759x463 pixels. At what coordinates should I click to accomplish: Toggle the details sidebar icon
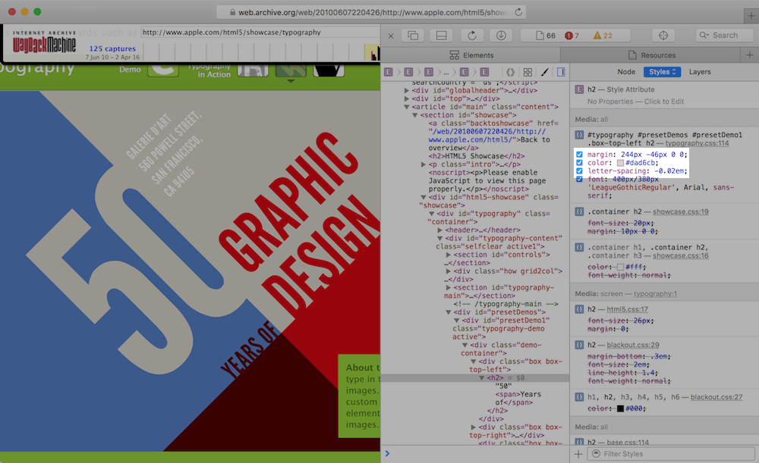pyautogui.click(x=561, y=72)
